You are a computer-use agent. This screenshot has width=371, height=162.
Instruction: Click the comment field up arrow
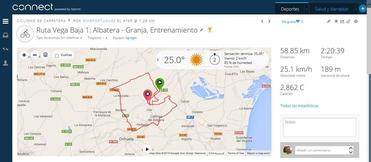pyautogui.click(x=351, y=148)
